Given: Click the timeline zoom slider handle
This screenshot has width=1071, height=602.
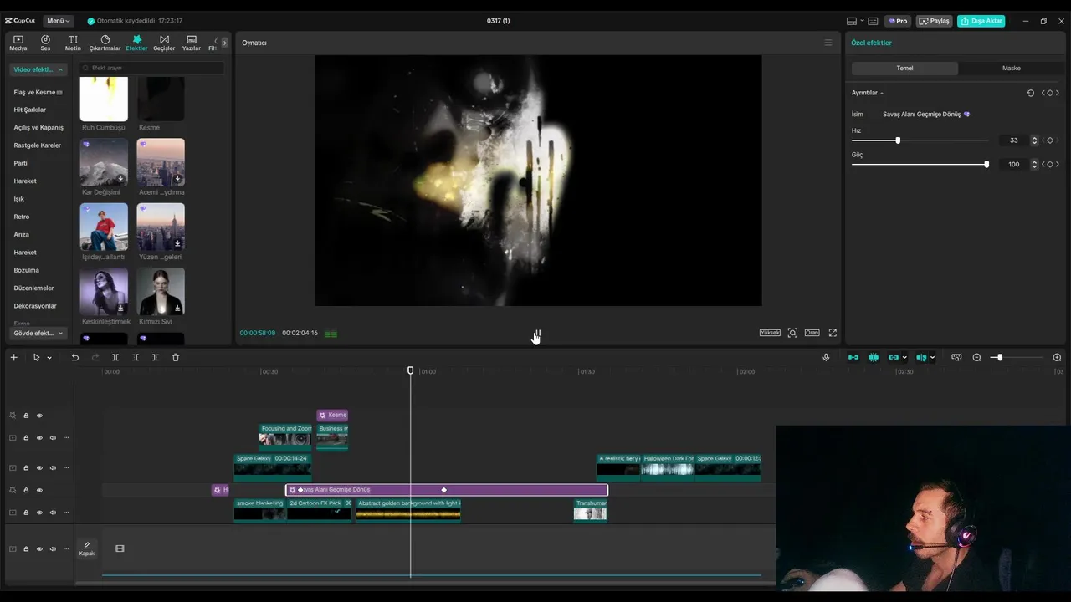Looking at the screenshot, I should coord(999,357).
